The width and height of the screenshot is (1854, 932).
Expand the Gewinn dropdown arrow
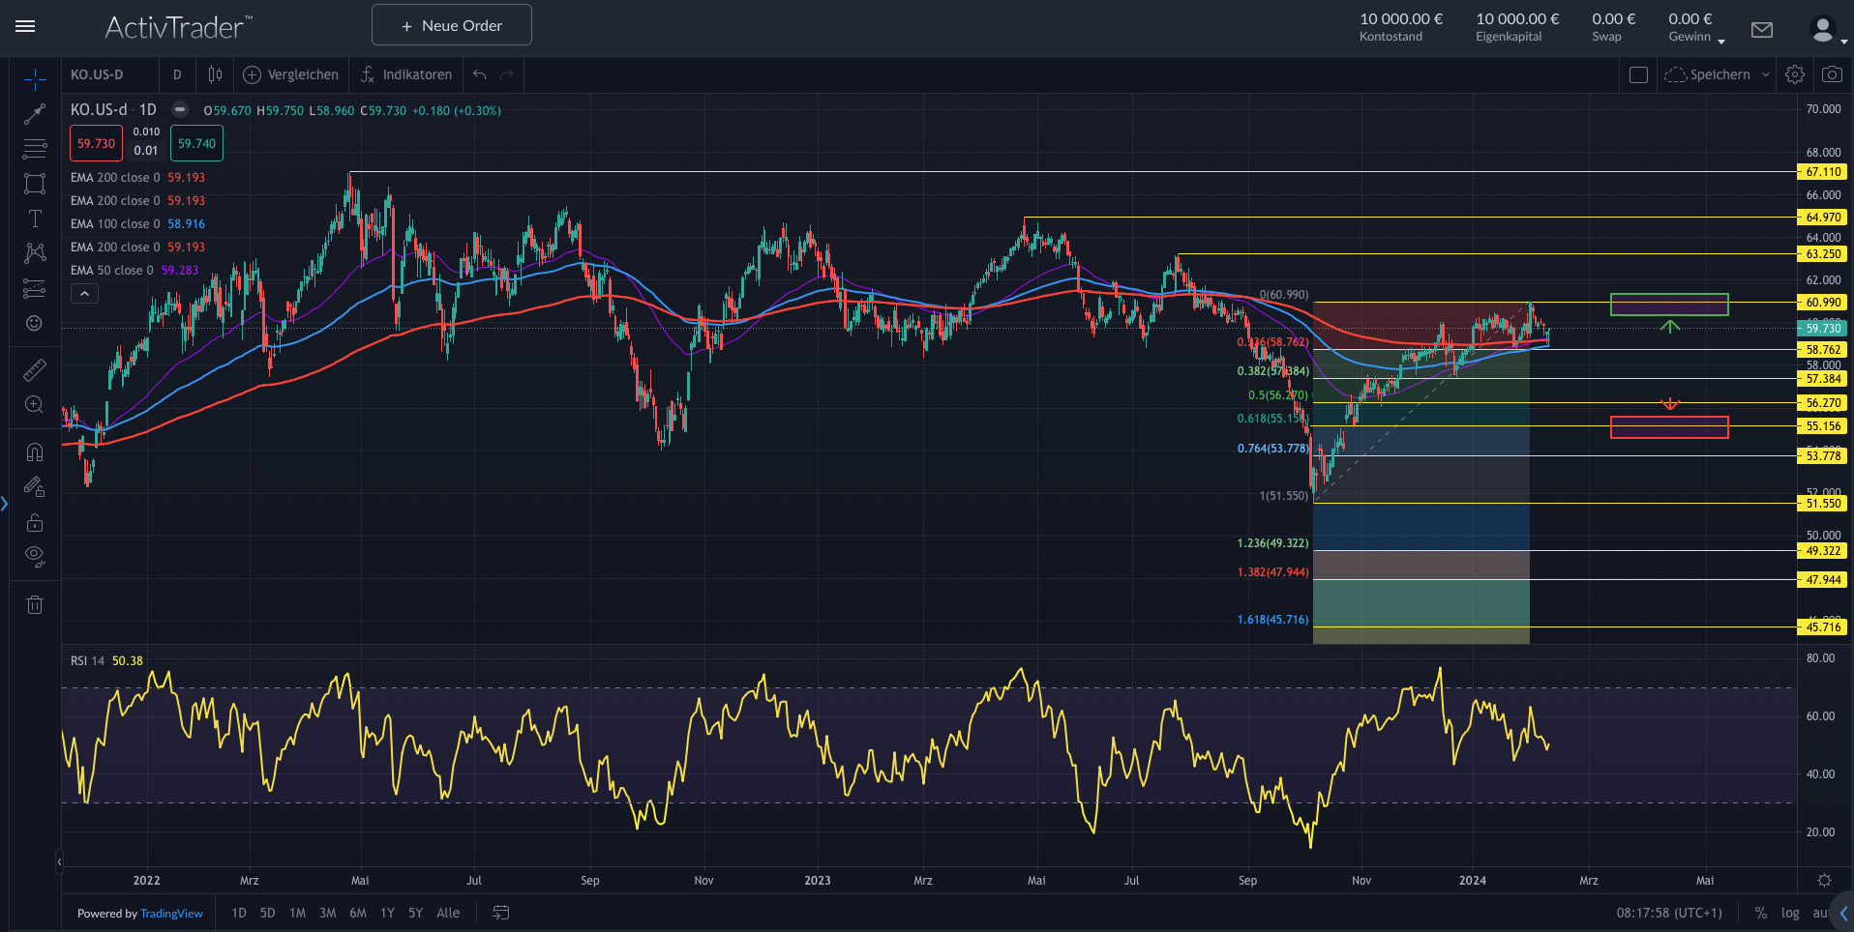[x=1720, y=41]
